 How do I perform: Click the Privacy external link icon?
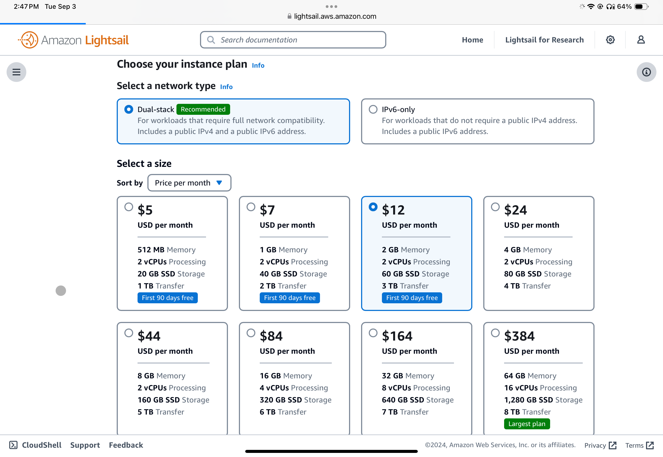point(613,445)
